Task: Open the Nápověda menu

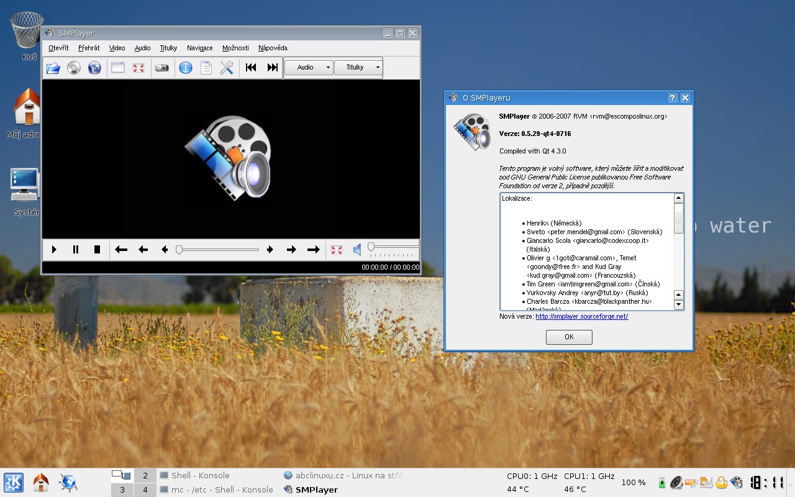Action: click(273, 48)
